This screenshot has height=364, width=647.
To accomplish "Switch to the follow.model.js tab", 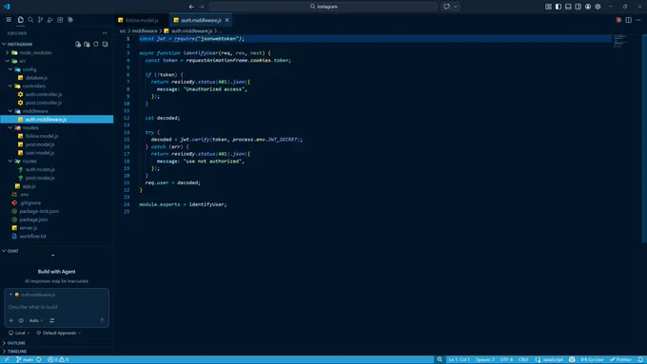I will pos(142,20).
